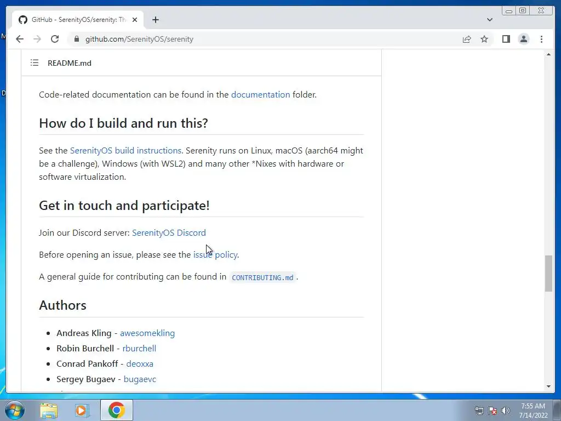Screen dimensions: 561x421
Task: Click the page scrollbar thumb
Action: click(x=548, y=274)
